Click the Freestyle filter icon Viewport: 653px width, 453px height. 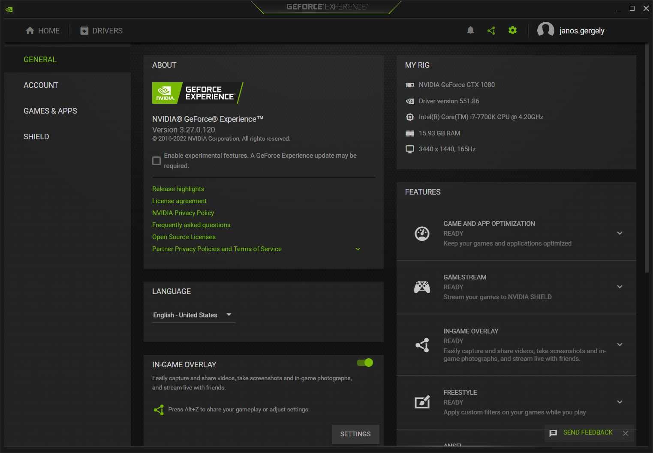[422, 402]
